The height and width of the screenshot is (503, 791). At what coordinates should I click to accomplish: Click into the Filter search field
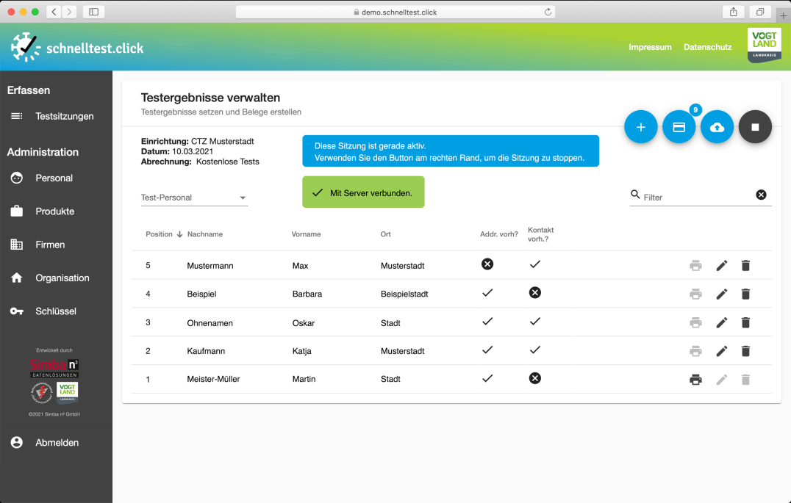coord(695,197)
